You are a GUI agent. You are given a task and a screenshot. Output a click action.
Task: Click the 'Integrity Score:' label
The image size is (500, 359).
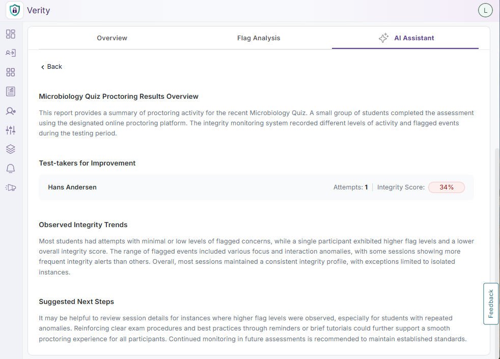(x=401, y=187)
